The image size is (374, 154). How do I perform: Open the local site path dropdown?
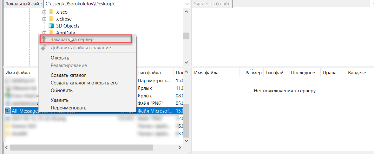187,3
